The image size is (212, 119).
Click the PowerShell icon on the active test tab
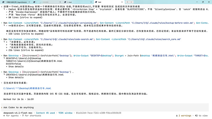click(x=96, y=2)
